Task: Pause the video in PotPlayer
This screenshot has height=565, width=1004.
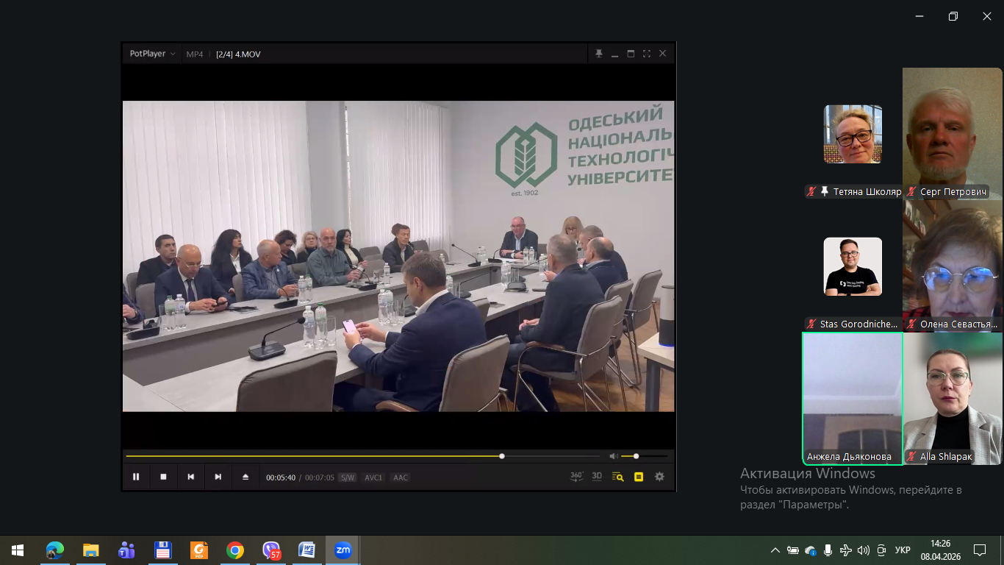Action: point(136,477)
